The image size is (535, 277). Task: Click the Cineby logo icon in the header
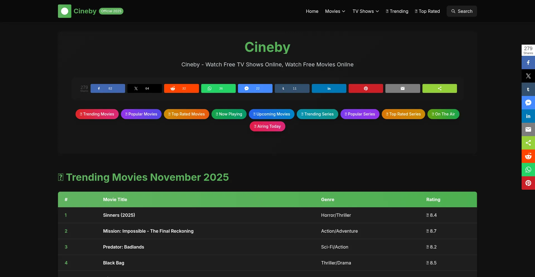65,11
